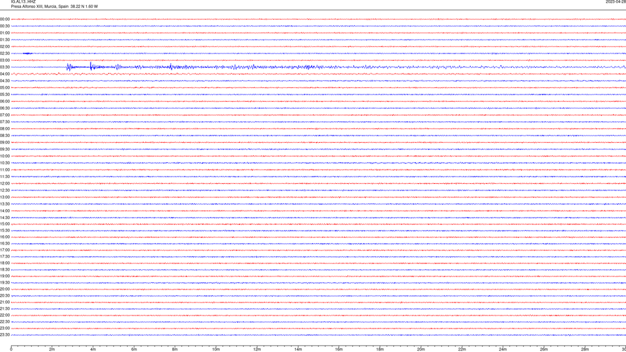Select the 11:00 time label

5,169
